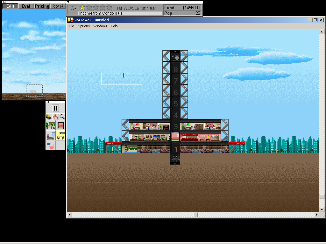
Task: Click the elevator machine room on top
Action: click(175, 56)
